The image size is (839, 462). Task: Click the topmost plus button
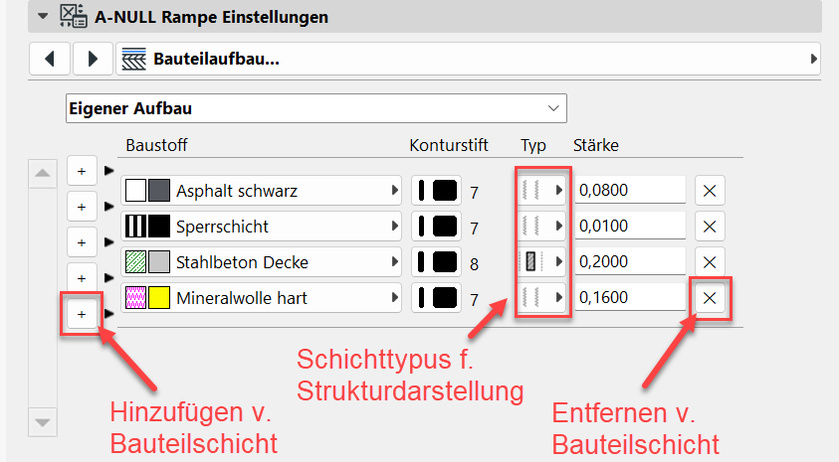81,171
